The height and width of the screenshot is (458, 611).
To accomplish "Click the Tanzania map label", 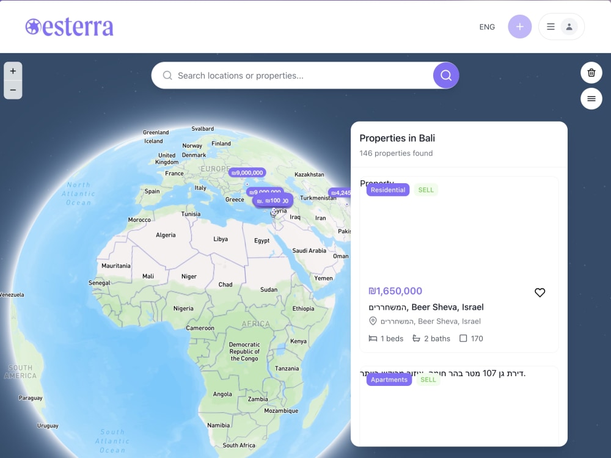I will click(287, 368).
